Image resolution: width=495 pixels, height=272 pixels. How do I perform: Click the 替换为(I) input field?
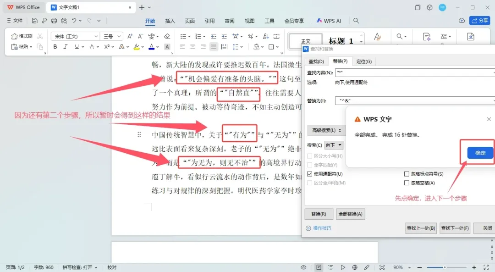[x=415, y=101]
